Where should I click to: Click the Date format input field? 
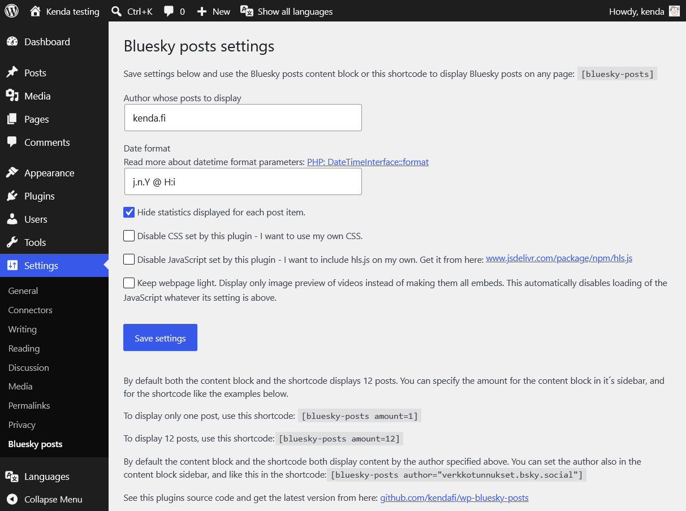pyautogui.click(x=243, y=181)
